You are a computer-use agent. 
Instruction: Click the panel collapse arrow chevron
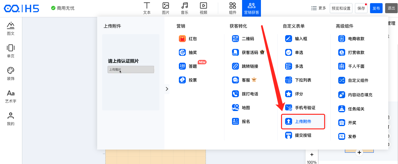click(167, 89)
